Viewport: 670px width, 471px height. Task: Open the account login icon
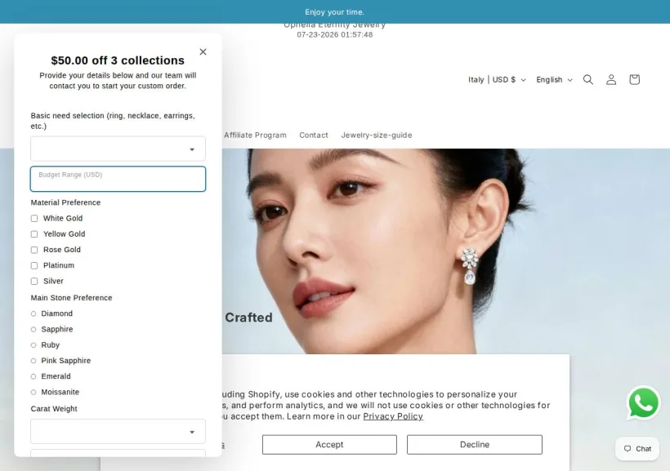611,80
